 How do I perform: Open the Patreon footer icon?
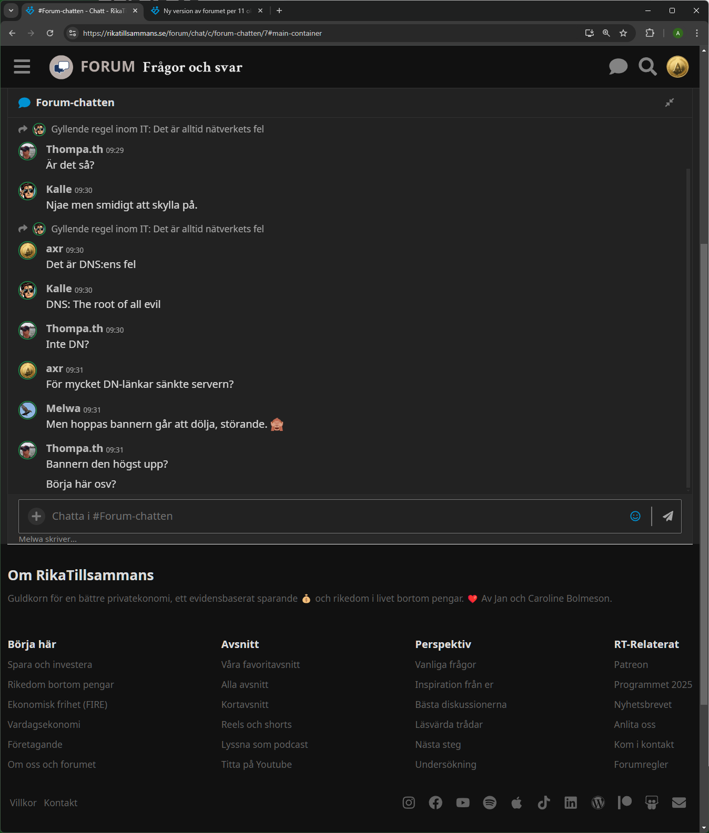[625, 802]
